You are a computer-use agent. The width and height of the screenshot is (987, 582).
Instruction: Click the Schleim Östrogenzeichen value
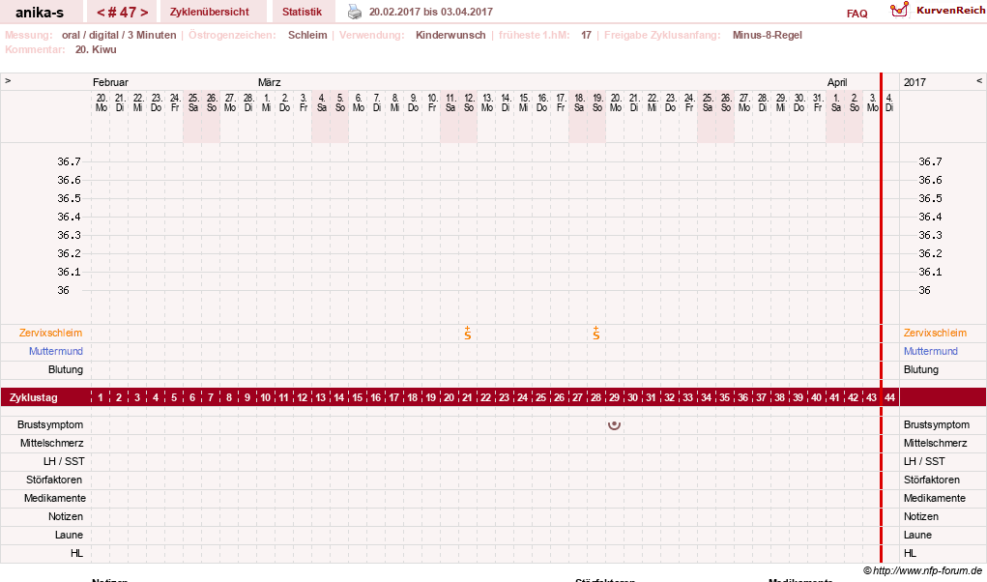pyautogui.click(x=307, y=35)
